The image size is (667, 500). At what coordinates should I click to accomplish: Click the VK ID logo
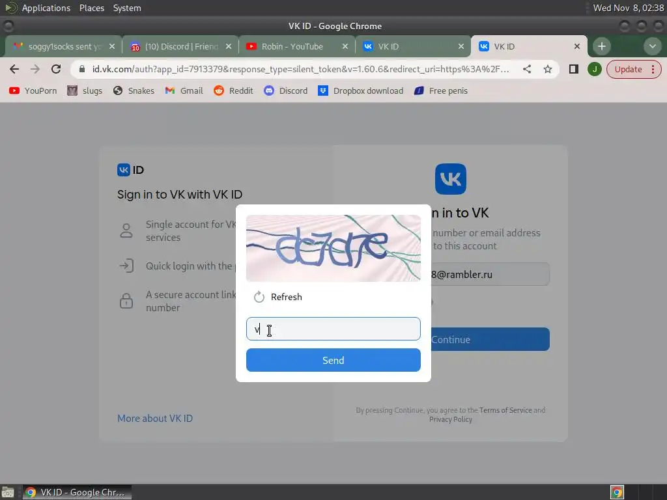click(x=130, y=170)
